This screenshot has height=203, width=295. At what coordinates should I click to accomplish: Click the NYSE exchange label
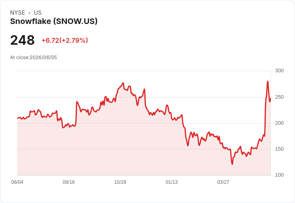[x=18, y=13]
